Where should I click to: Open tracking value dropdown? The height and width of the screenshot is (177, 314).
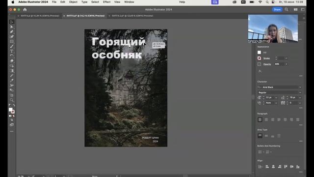click(x=300, y=103)
